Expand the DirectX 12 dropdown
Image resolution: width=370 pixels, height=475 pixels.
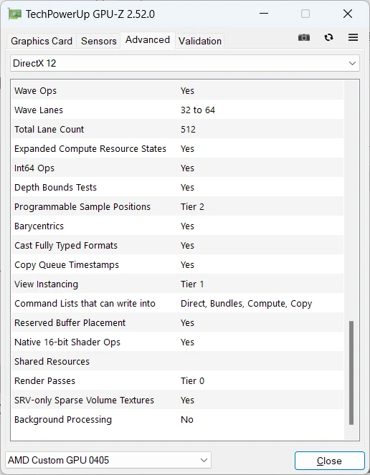[185, 63]
